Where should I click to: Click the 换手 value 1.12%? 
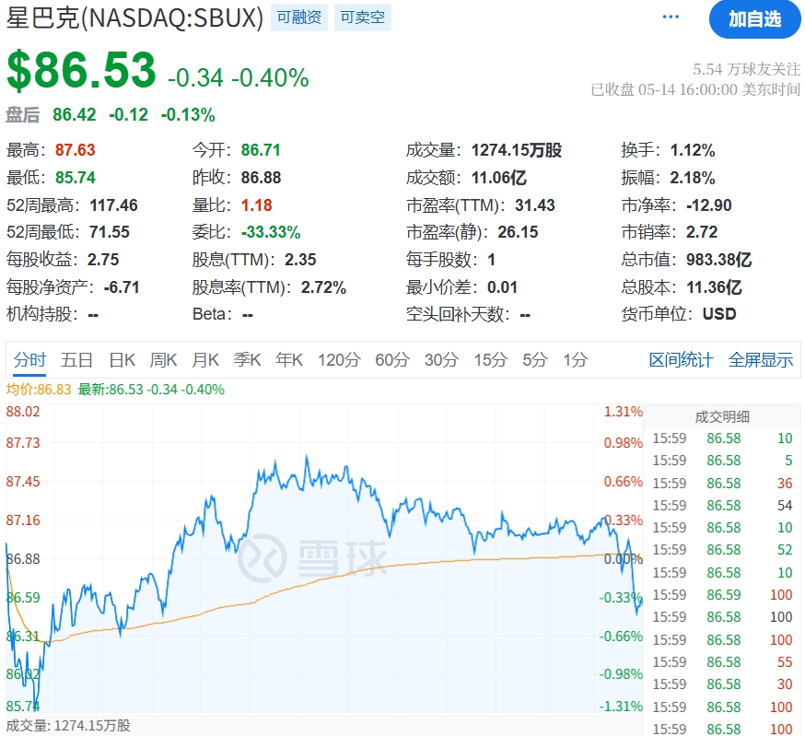692,150
